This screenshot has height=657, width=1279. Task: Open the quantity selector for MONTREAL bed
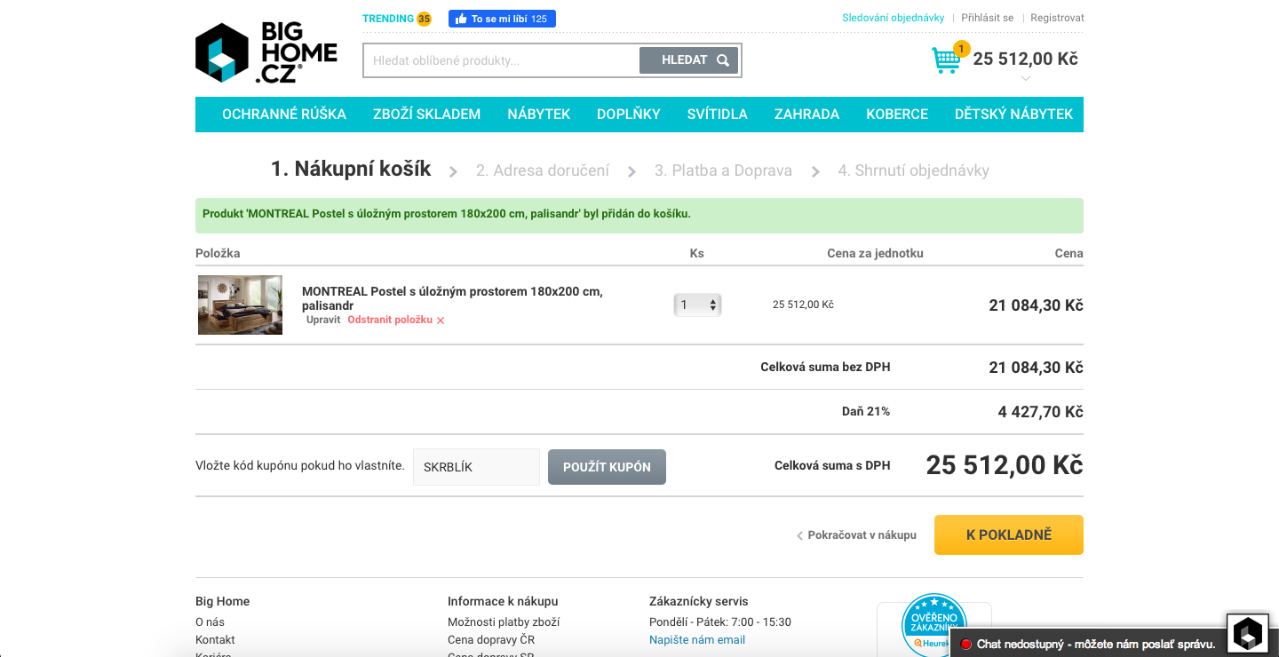tap(697, 305)
